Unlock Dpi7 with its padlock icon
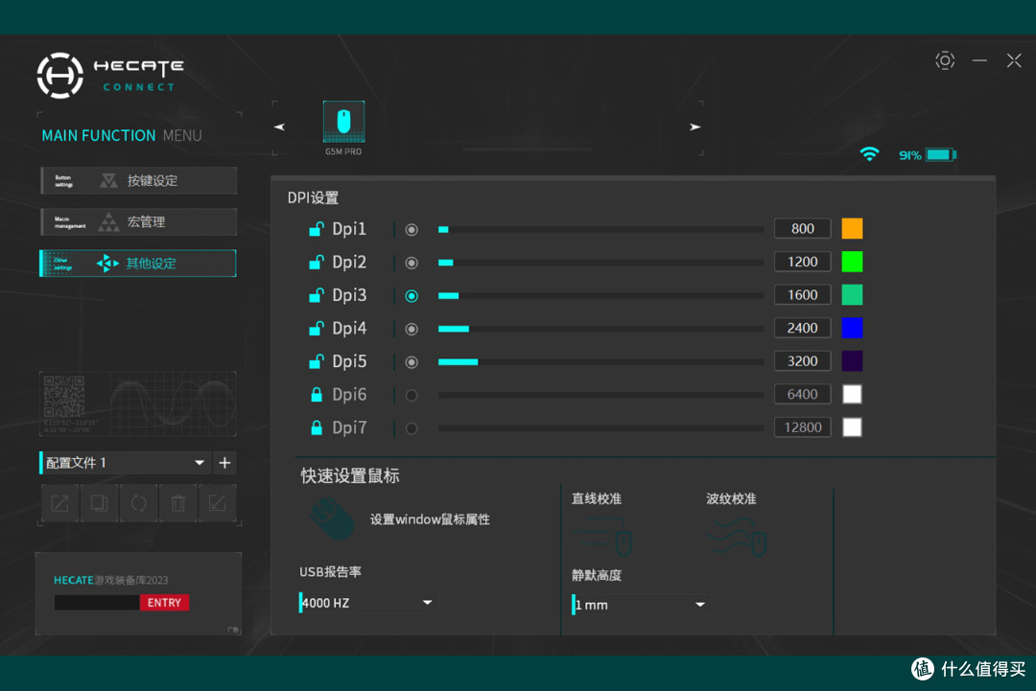 317,427
